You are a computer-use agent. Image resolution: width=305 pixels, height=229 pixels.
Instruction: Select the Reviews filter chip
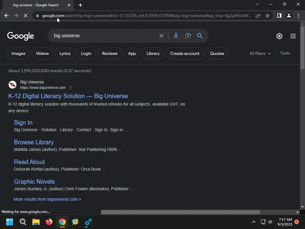click(x=110, y=53)
